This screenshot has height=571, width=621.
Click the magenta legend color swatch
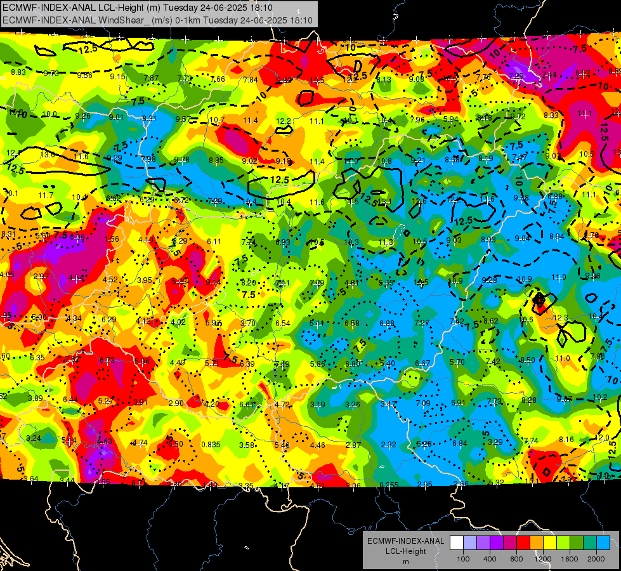tap(510, 543)
